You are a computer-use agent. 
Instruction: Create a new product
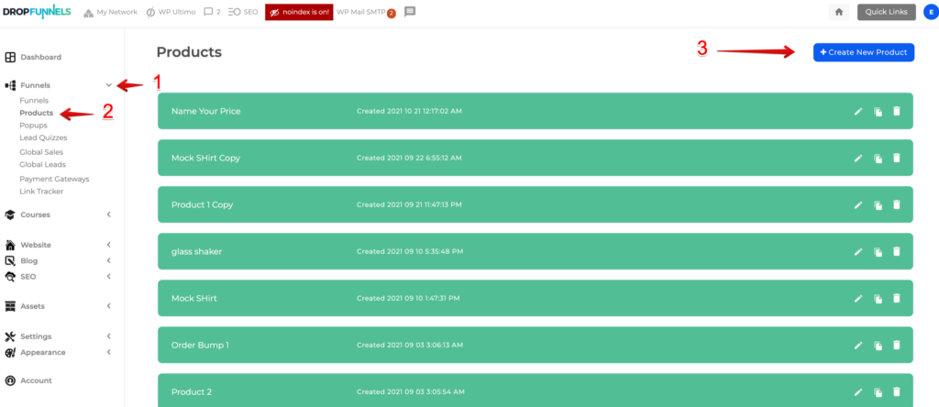[864, 52]
